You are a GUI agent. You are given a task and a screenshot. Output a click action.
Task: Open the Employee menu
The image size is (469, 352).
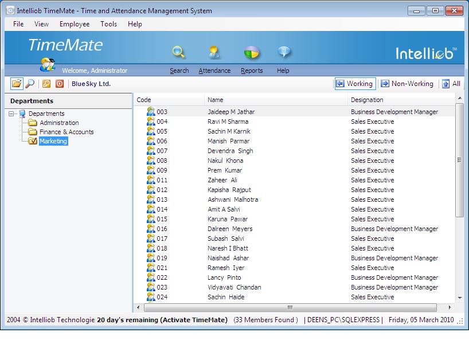(x=75, y=24)
